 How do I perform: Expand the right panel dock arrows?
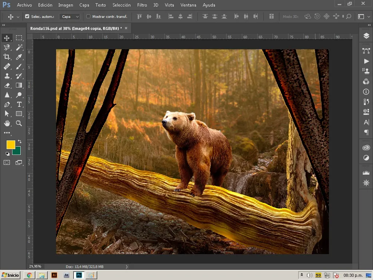[369, 25]
